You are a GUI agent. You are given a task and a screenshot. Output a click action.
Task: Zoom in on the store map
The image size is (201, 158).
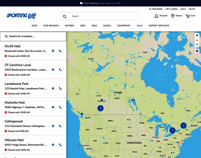click(197, 35)
